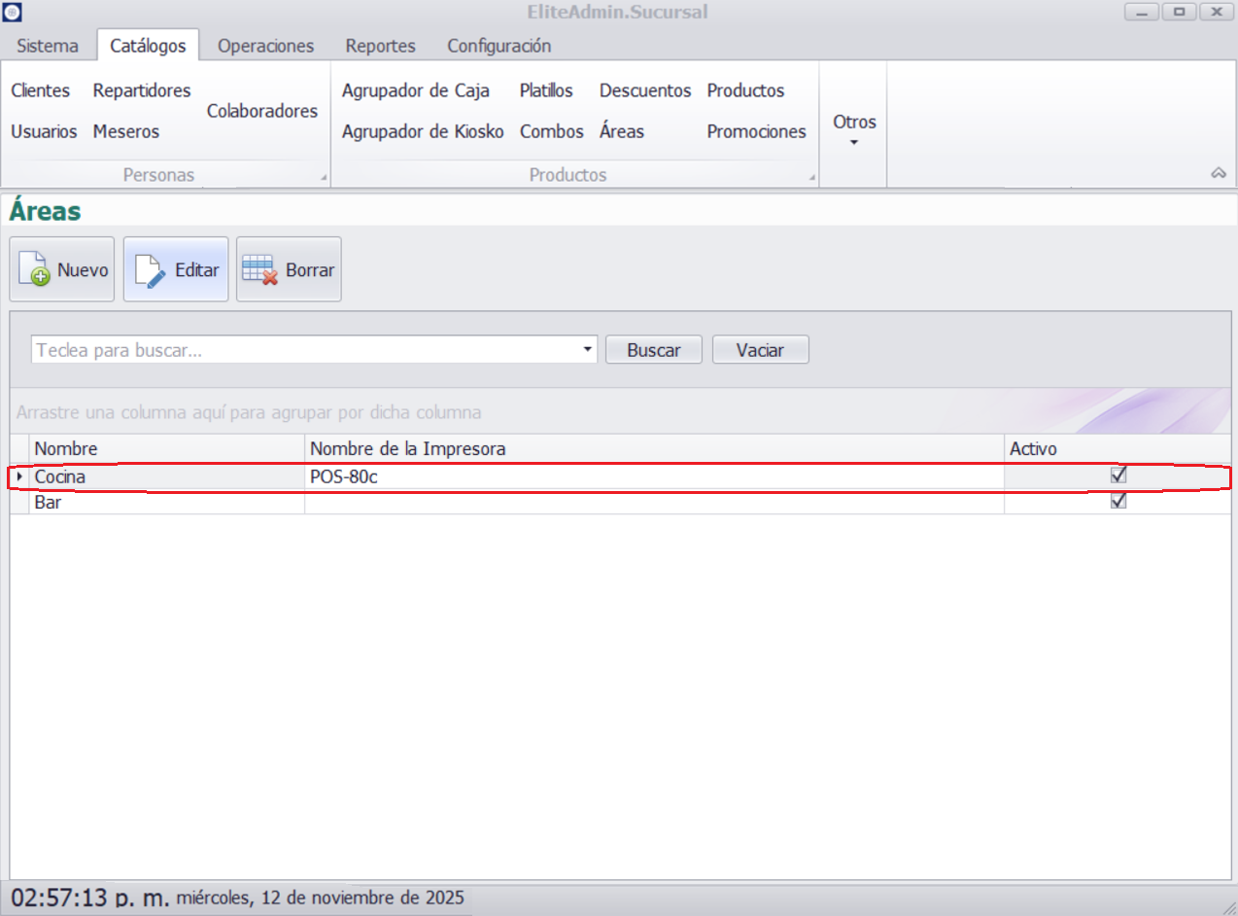Click the 'Teclea para buscar' search field
The image size is (1238, 916).
[306, 350]
